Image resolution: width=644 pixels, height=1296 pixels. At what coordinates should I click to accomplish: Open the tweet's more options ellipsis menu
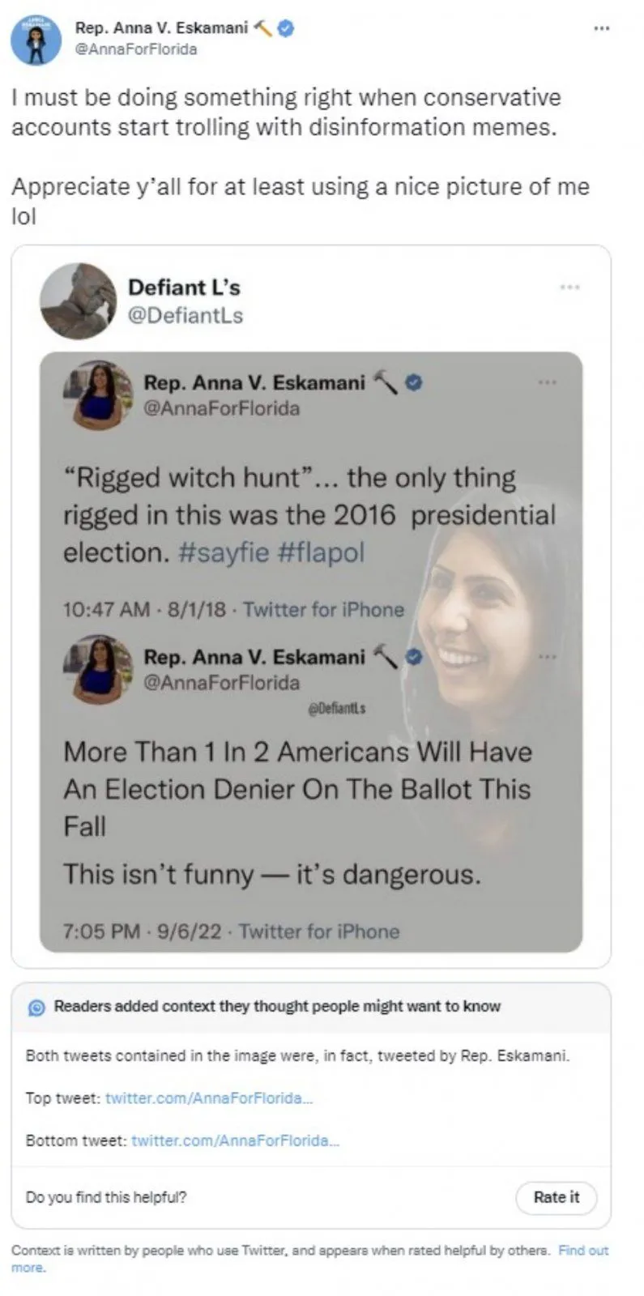(x=601, y=28)
